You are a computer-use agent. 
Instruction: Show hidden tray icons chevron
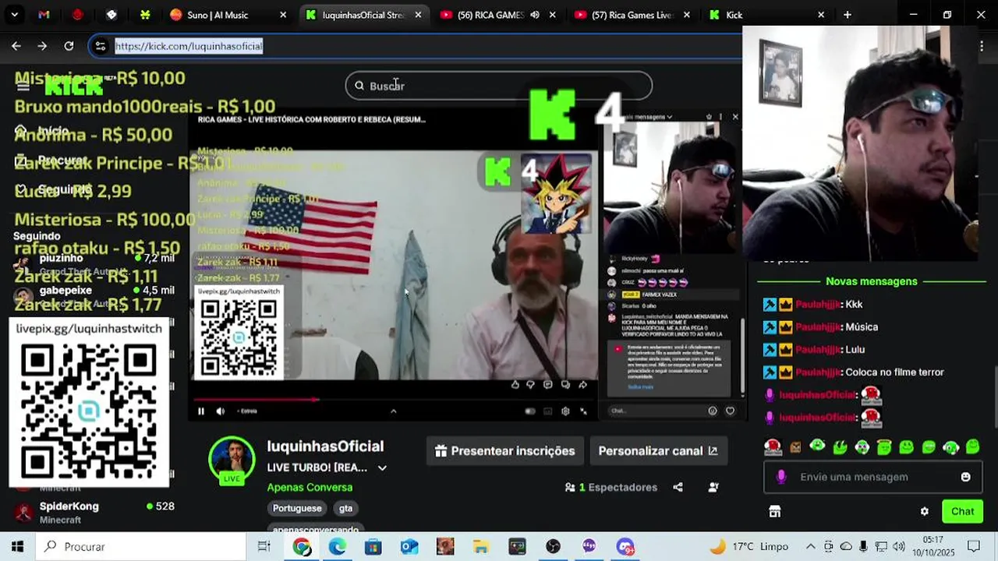click(x=811, y=547)
